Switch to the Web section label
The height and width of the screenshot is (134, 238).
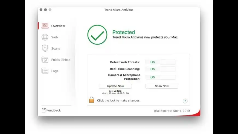pos(54,37)
